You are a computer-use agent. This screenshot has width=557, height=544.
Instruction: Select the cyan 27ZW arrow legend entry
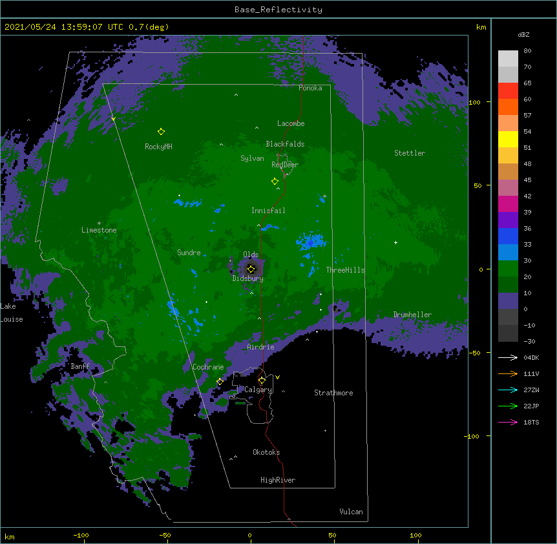click(x=519, y=390)
